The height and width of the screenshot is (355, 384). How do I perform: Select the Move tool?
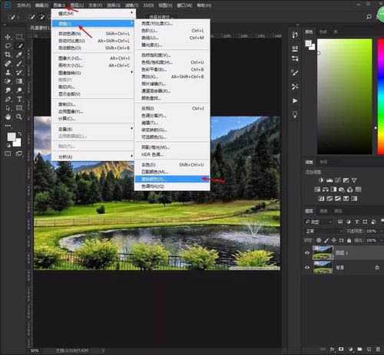pos(8,37)
